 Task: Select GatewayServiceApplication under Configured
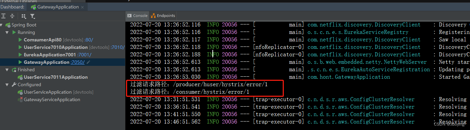(x=52, y=99)
